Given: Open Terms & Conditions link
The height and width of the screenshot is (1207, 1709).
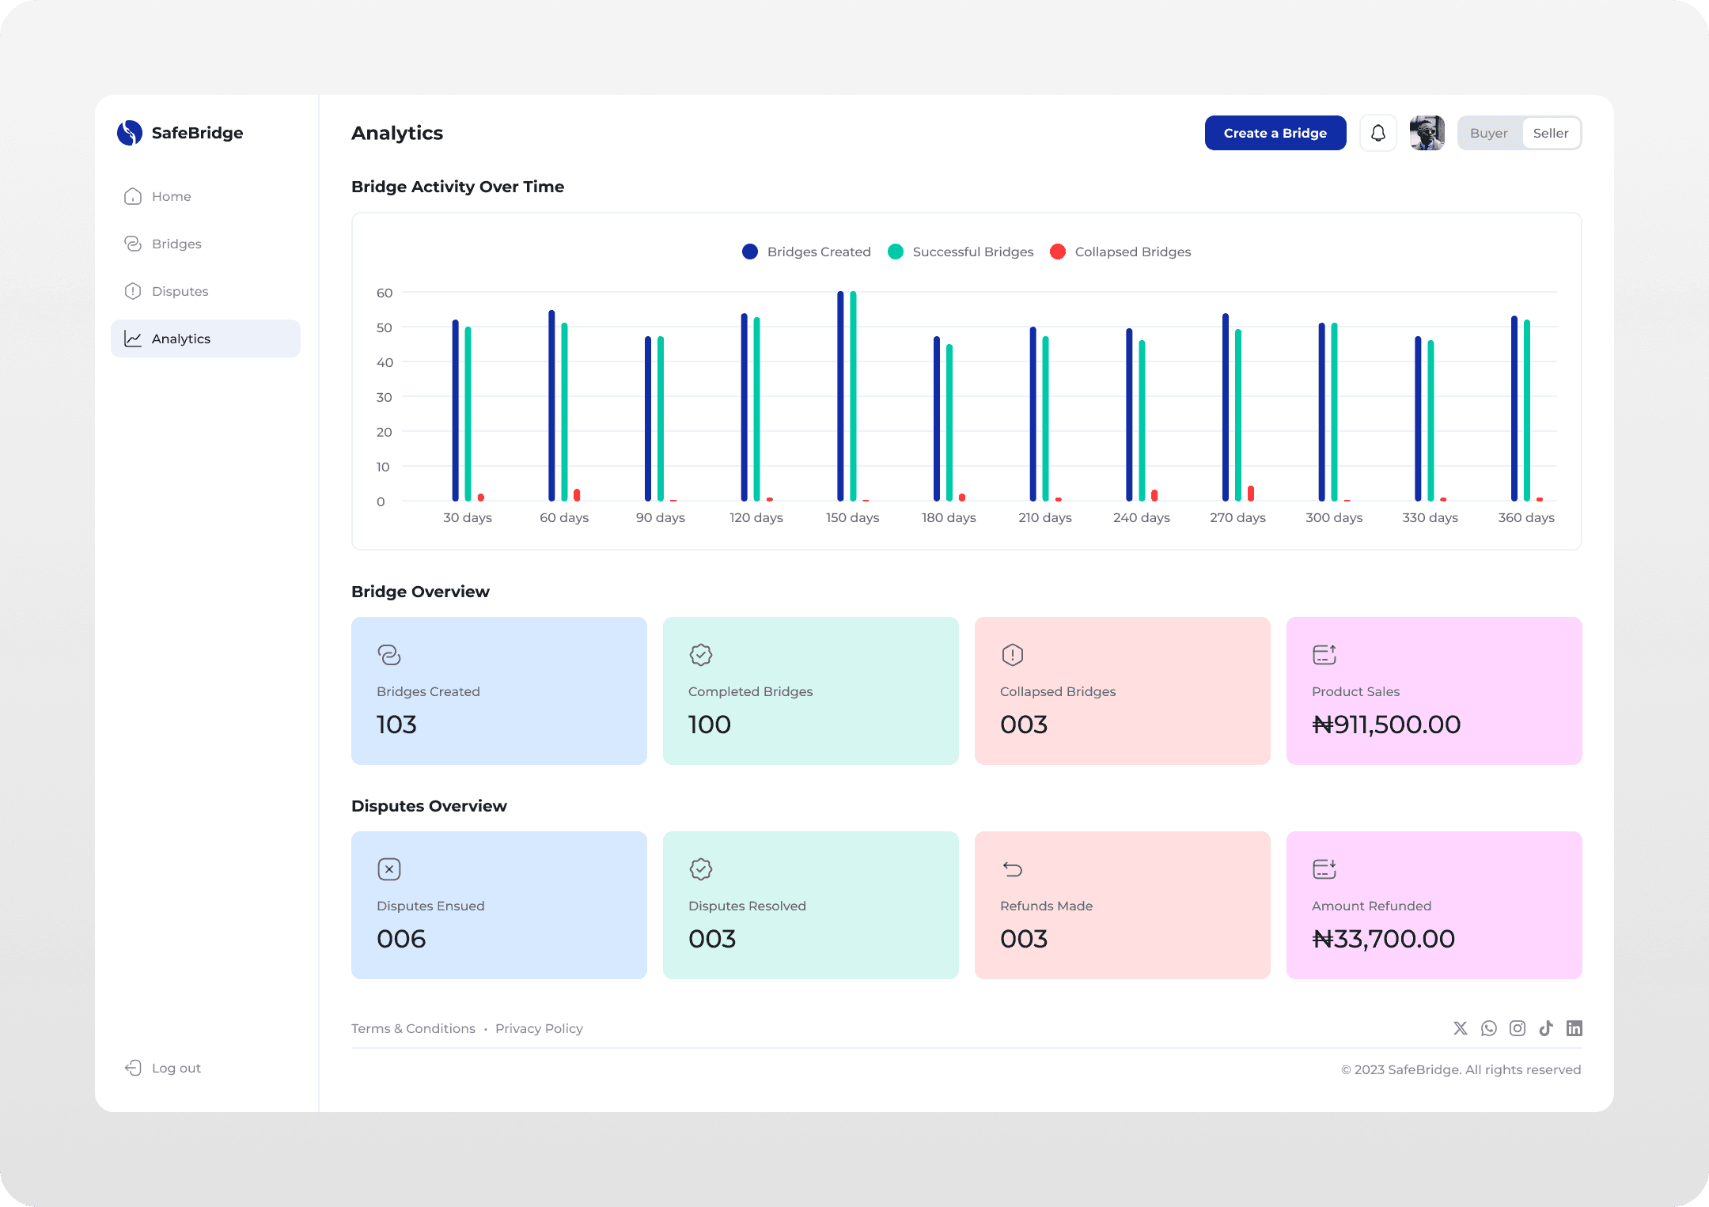Looking at the screenshot, I should [413, 1028].
